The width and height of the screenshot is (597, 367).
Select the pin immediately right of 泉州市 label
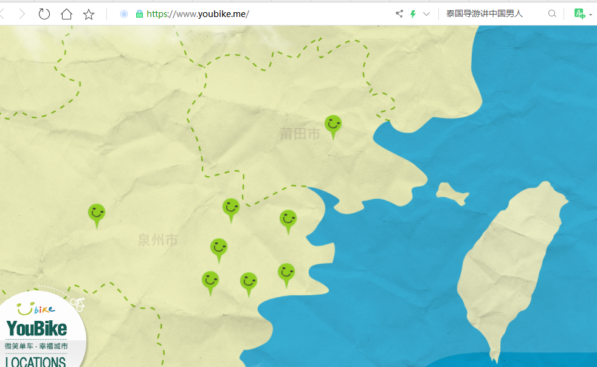(219, 247)
